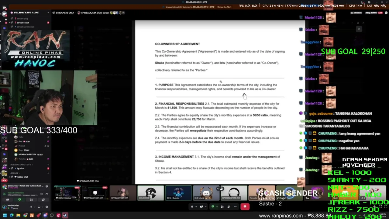Open File Explorer from taskbar
The image size is (389, 219).
tap(18, 216)
